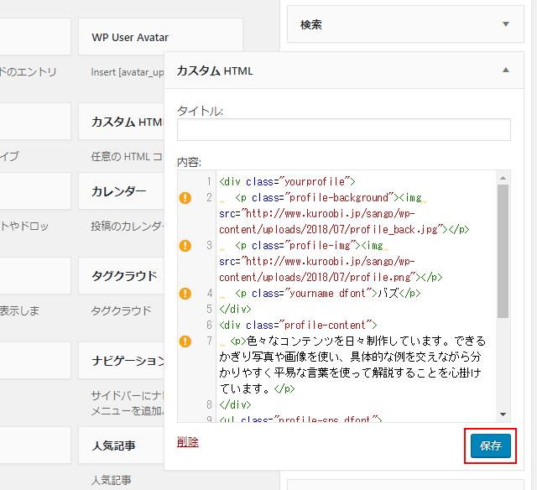
Task: Click the 削除 link
Action: tap(188, 442)
